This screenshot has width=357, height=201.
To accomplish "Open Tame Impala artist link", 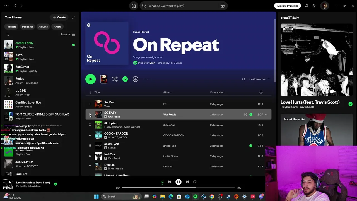I will pos(115,169).
